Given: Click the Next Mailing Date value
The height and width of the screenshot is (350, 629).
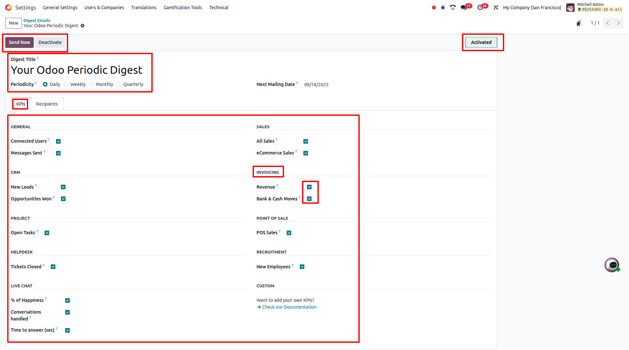Looking at the screenshot, I should click(316, 85).
